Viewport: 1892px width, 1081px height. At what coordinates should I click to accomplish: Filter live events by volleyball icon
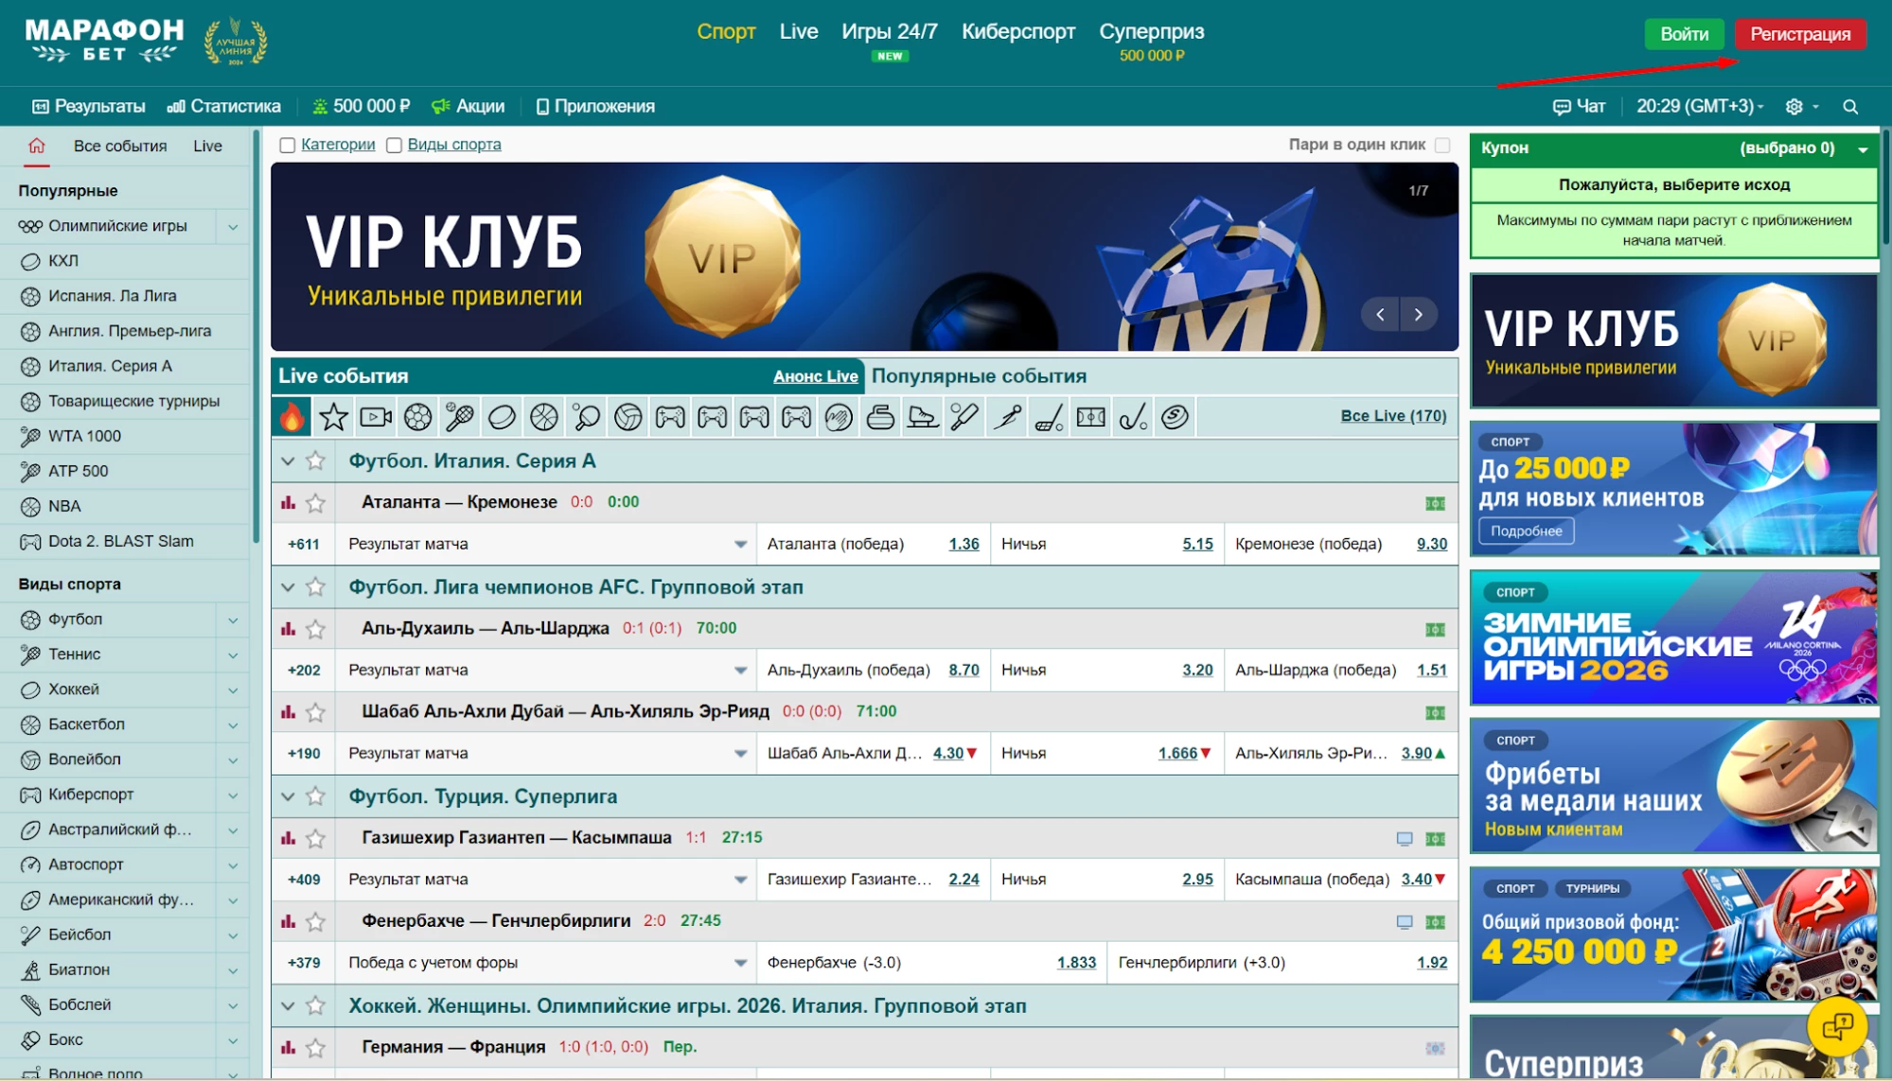click(628, 416)
